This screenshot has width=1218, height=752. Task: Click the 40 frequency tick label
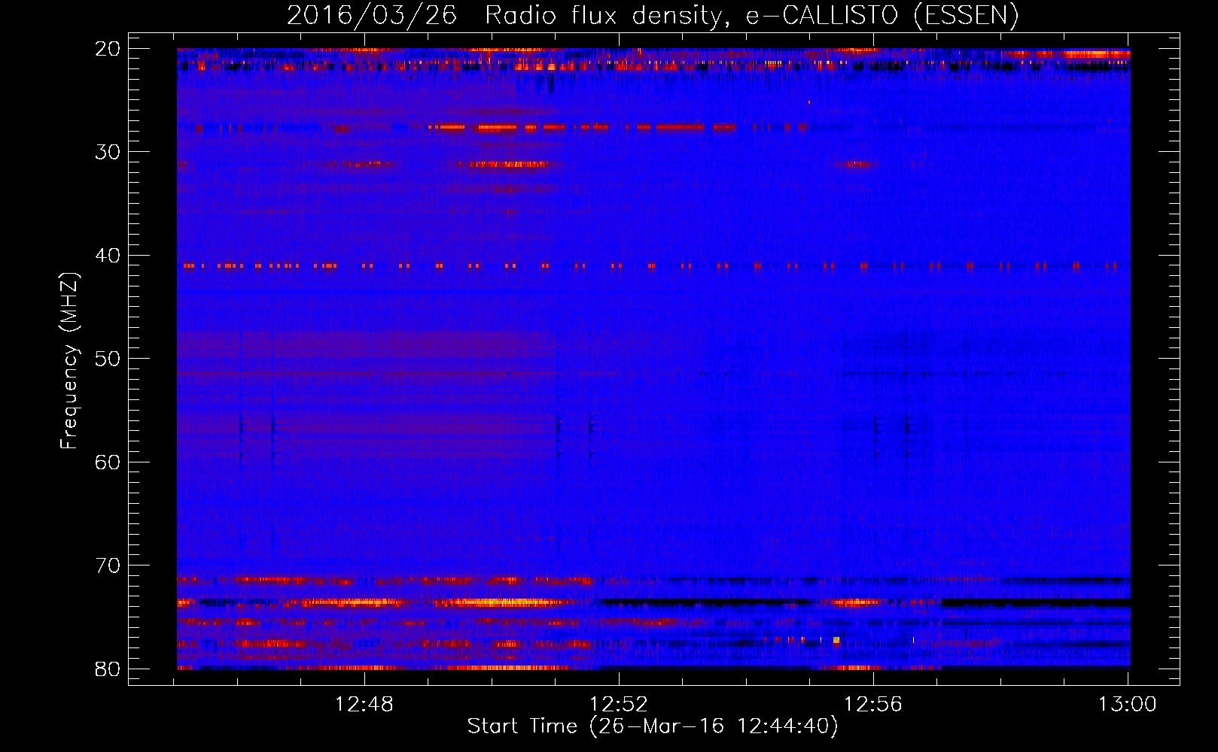coord(108,256)
